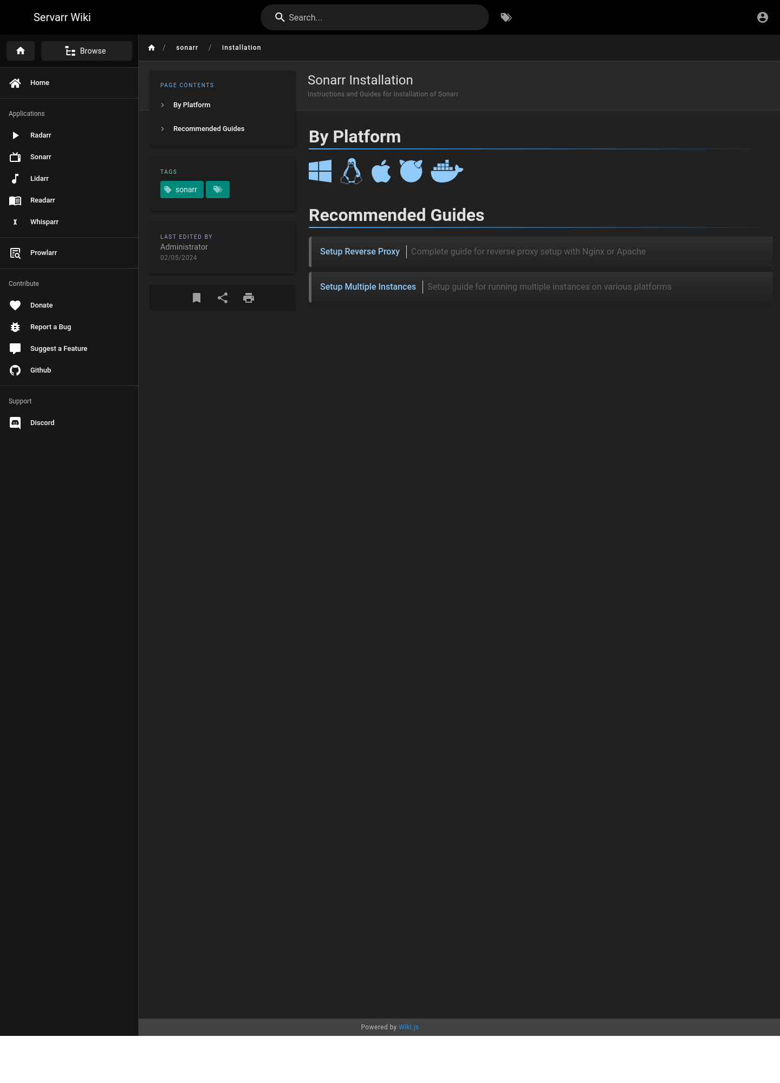780x1083 pixels.
Task: Click the Recommended Guides section heading
Action: pyautogui.click(x=396, y=215)
